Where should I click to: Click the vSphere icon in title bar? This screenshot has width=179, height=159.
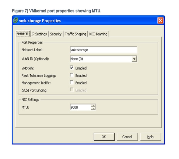[16, 20]
